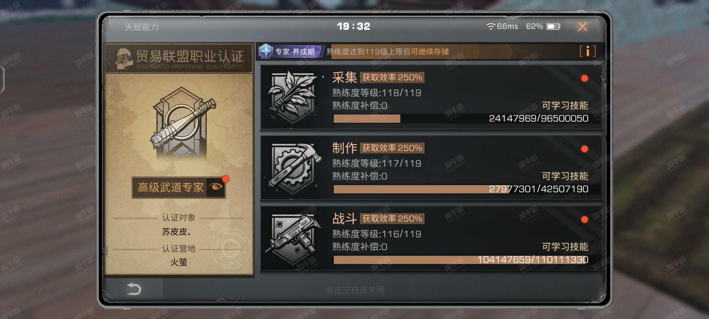Click the 高级武道专家 title button

point(170,187)
